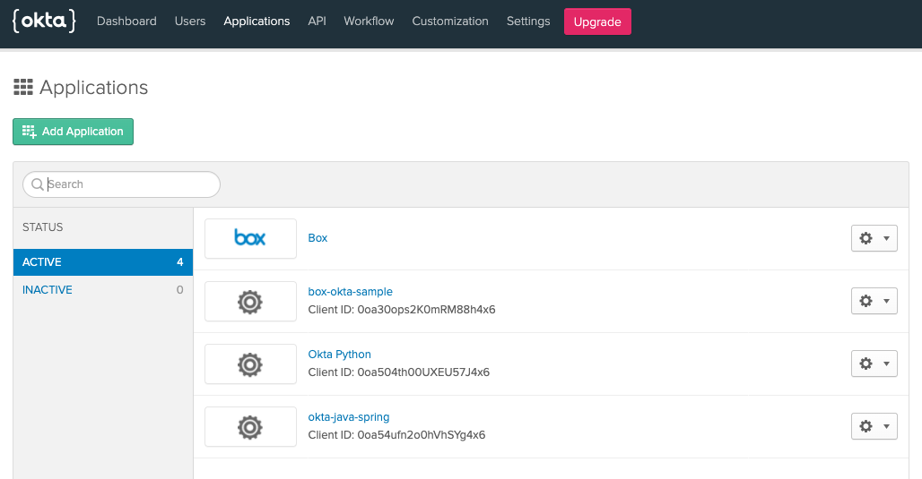Click the box-okta-sample gear logo
Screen dimensions: 922x479
click(x=250, y=301)
